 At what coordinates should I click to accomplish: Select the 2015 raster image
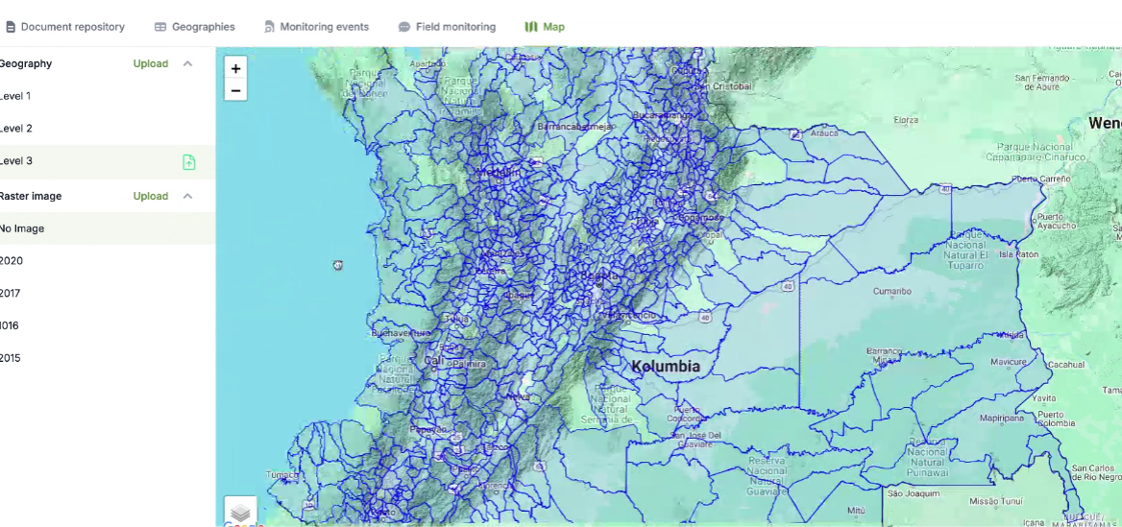tap(11, 358)
